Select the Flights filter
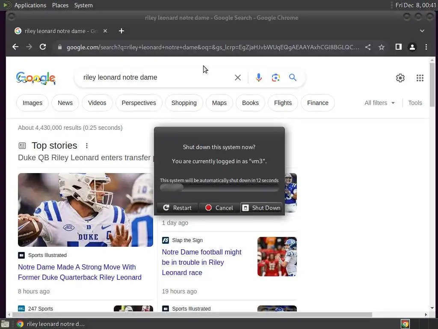 283,103
